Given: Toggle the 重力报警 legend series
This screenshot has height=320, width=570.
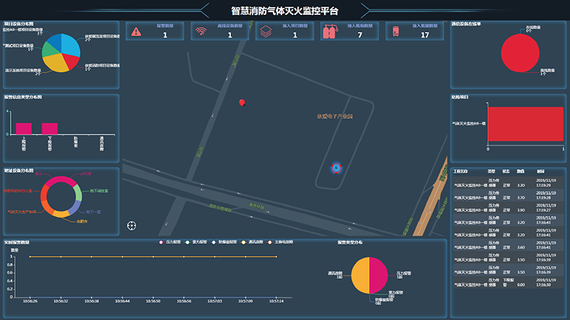Looking at the screenshot, I should (196, 242).
